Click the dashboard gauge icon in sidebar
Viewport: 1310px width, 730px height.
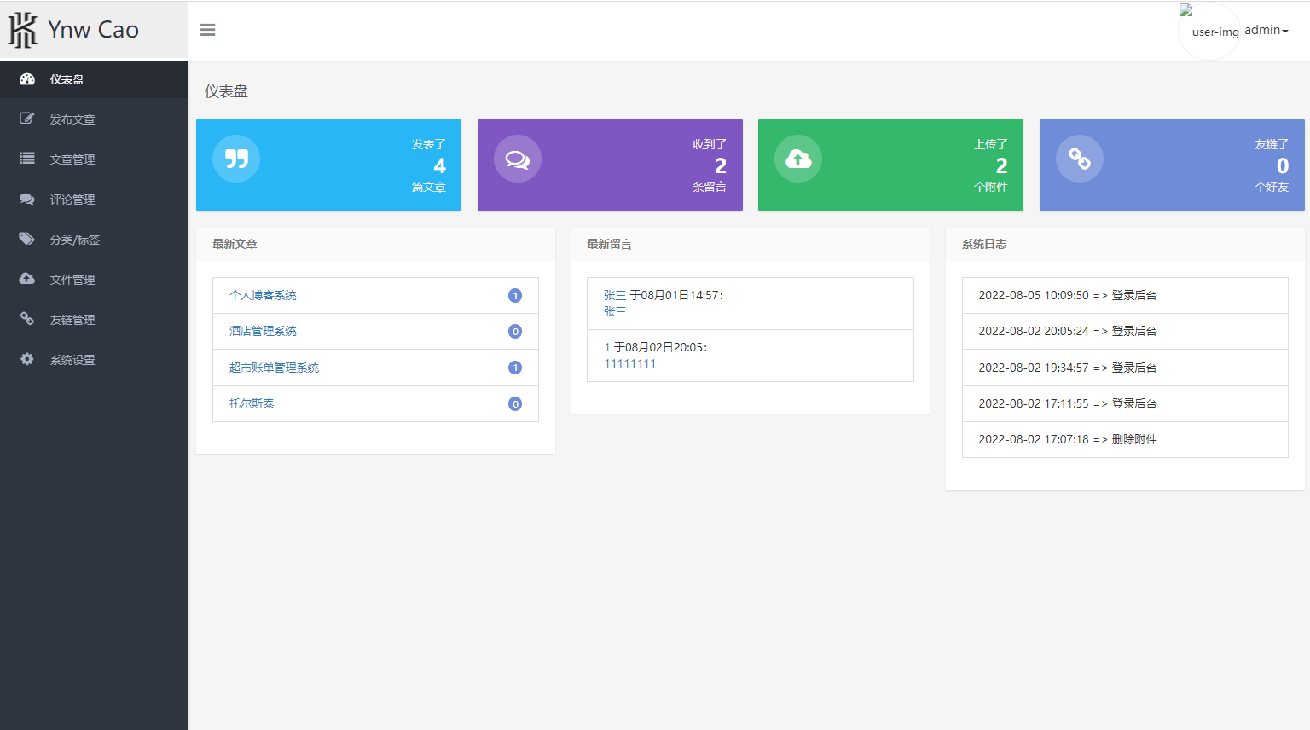[27, 79]
